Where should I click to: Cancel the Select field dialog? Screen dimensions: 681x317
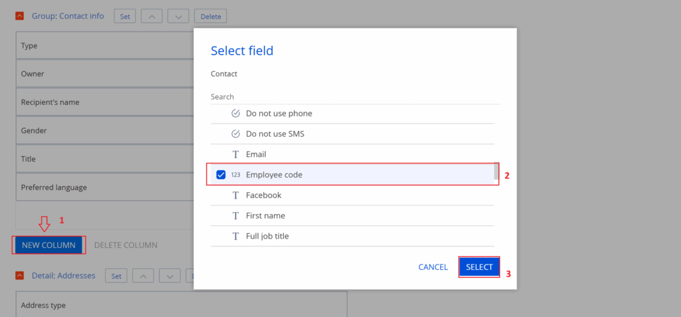tap(433, 267)
